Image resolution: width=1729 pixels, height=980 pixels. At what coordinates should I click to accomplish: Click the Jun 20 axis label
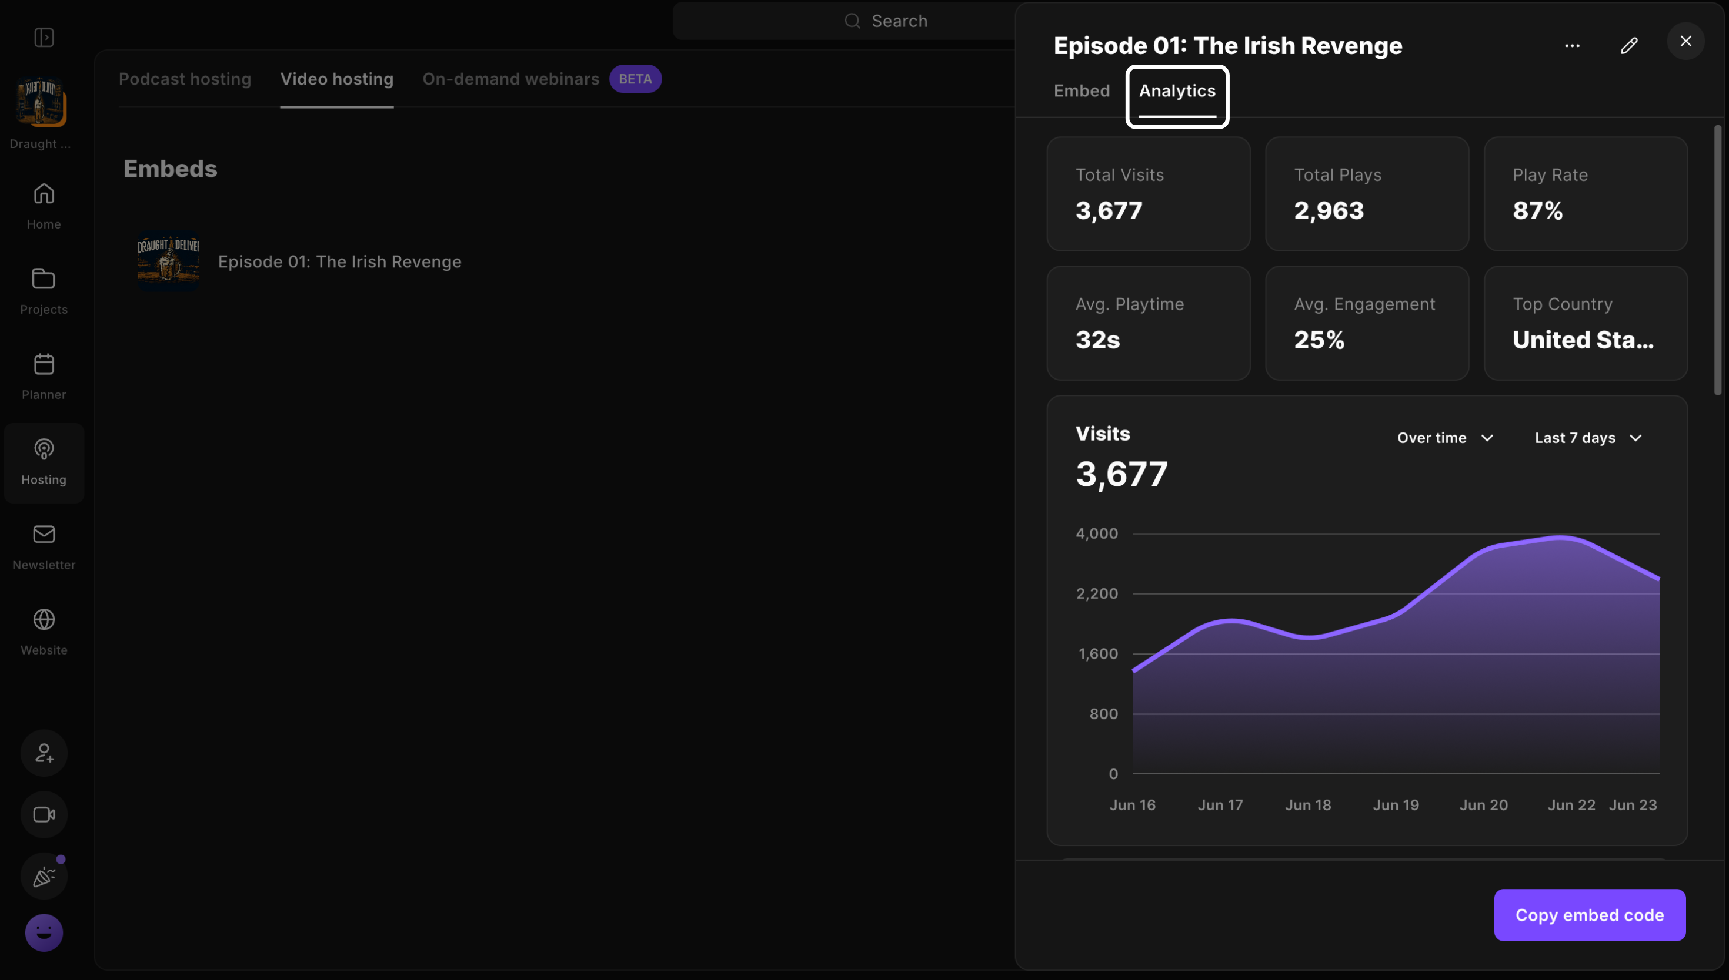click(1483, 805)
